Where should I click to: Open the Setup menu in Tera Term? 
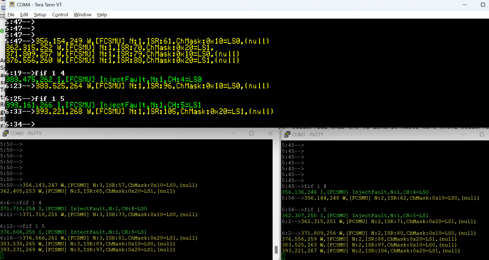(x=40, y=15)
